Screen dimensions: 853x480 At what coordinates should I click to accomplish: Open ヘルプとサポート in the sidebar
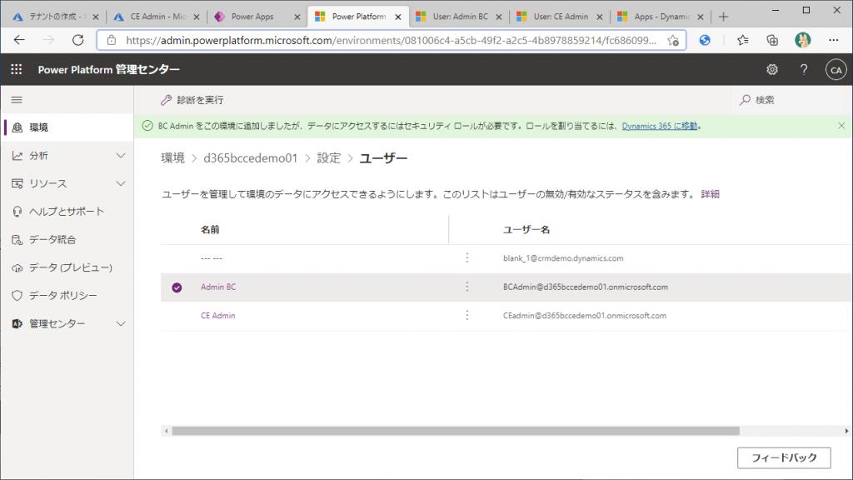(67, 211)
